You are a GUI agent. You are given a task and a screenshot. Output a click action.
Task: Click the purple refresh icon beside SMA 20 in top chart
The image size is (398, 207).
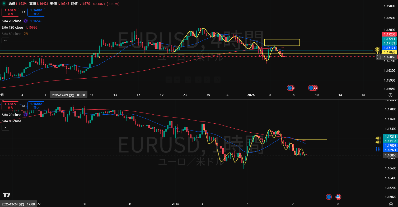click(26, 21)
